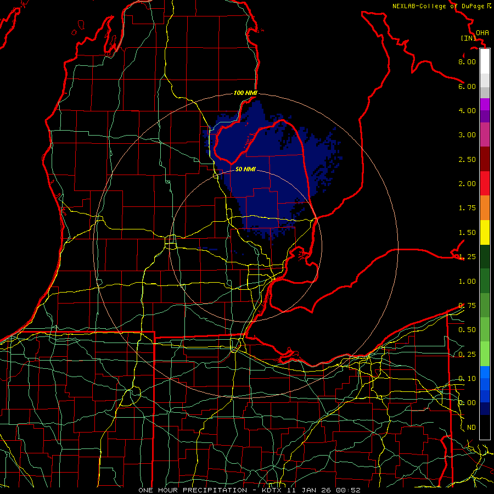Click the 00:52 timestamp
Screen dimensions: 494x494
pos(348,490)
